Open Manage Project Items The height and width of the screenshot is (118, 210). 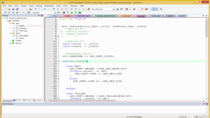(x=64, y=12)
